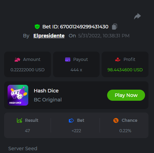
Task: Click the BC Original provider label
Action: (x=48, y=100)
